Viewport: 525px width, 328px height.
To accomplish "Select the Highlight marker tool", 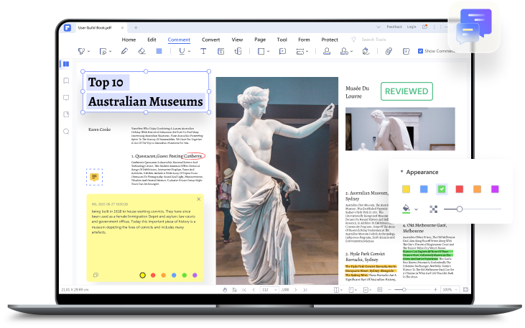I will click(81, 51).
